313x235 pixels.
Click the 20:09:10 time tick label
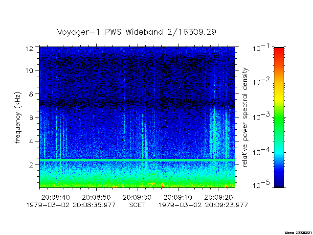tap(178, 197)
